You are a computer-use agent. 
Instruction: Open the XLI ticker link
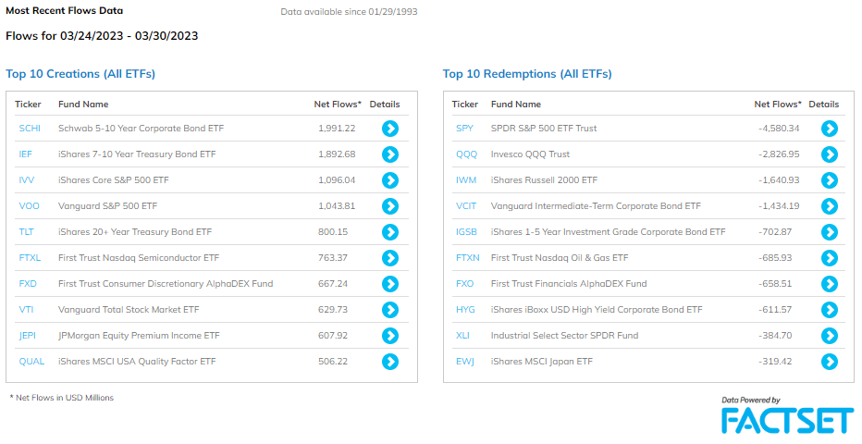pos(462,335)
